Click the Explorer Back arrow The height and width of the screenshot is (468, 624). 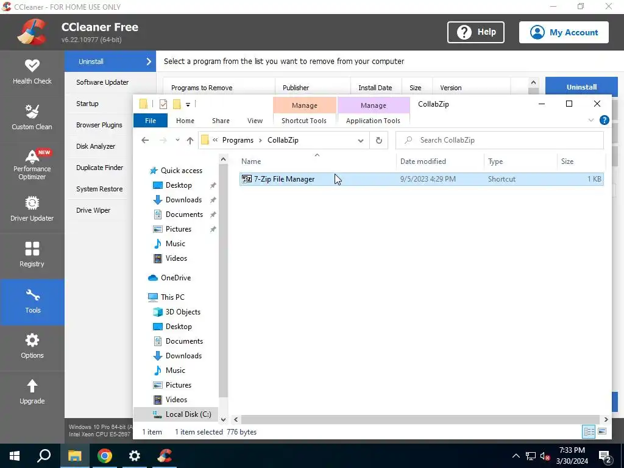point(145,140)
